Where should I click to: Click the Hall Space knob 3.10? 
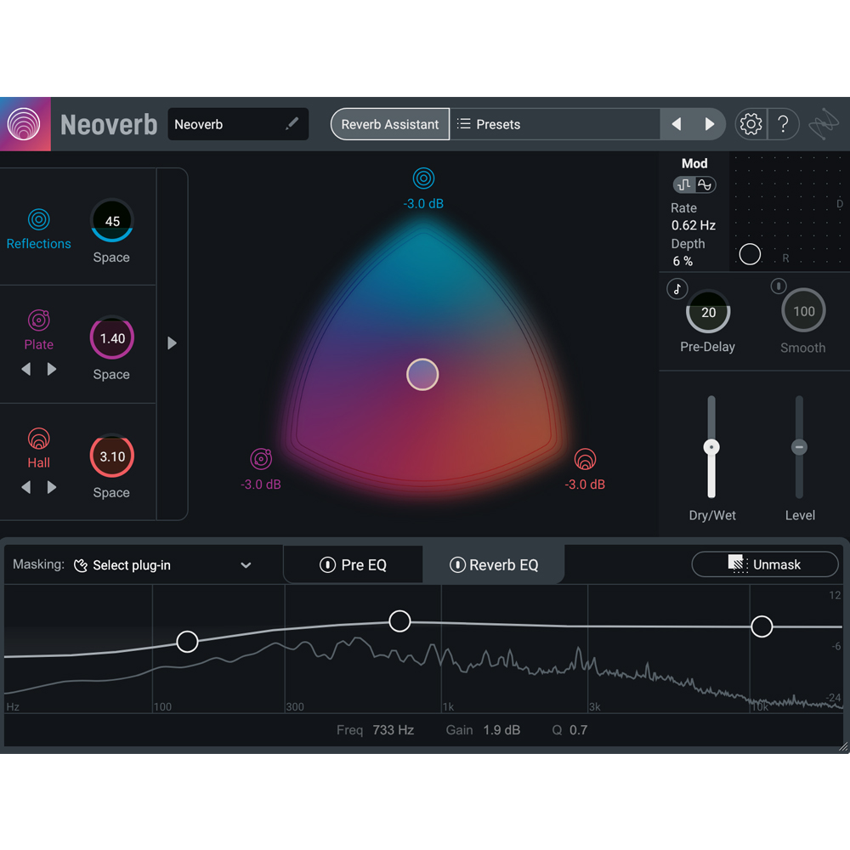tap(111, 456)
